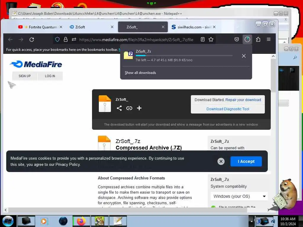Click the MediaFire logo

point(36,64)
